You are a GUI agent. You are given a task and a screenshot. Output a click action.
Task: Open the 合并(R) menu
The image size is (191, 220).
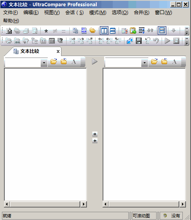tap(142, 13)
